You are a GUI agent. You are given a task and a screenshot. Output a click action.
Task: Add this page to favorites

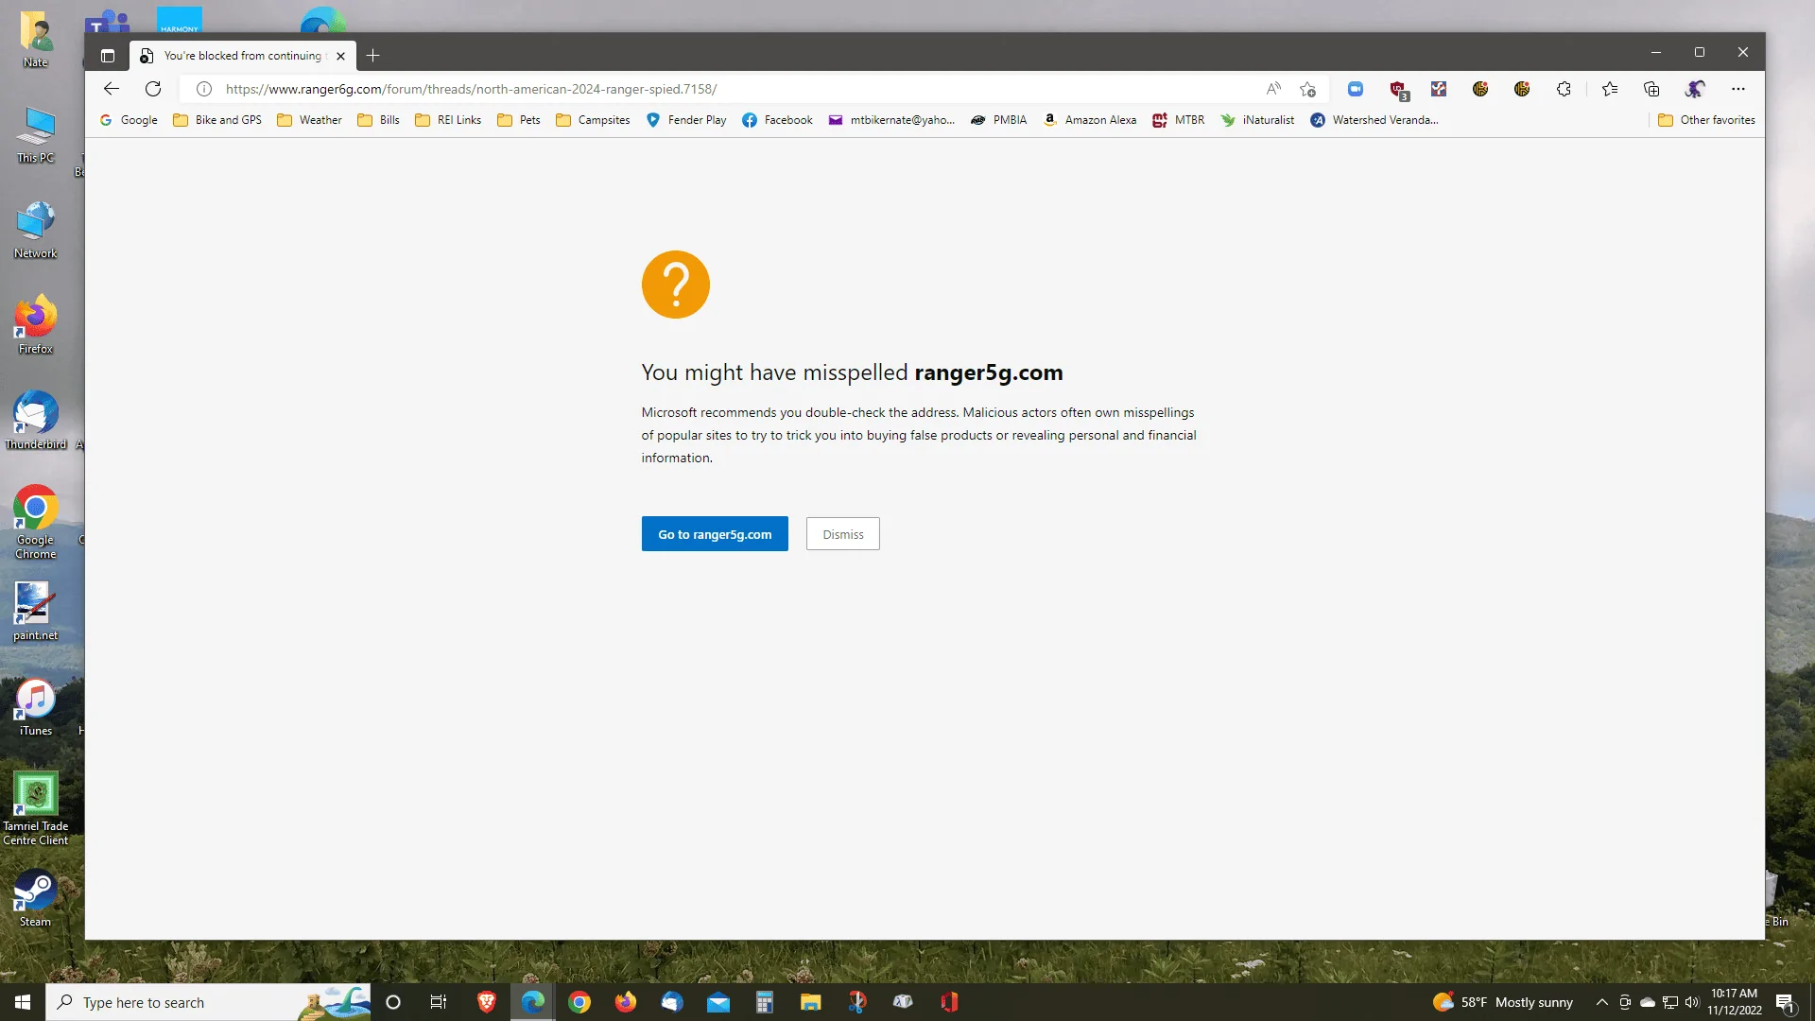click(x=1307, y=89)
